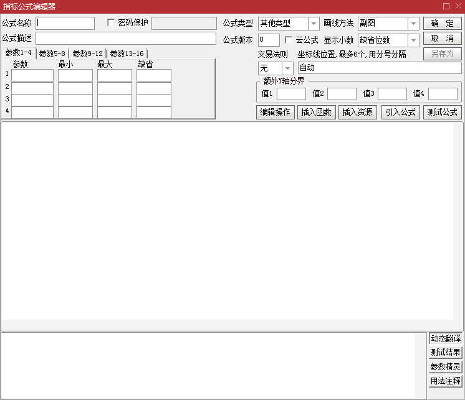
Task: Enable the 密码保护 checkbox
Action: 110,23
